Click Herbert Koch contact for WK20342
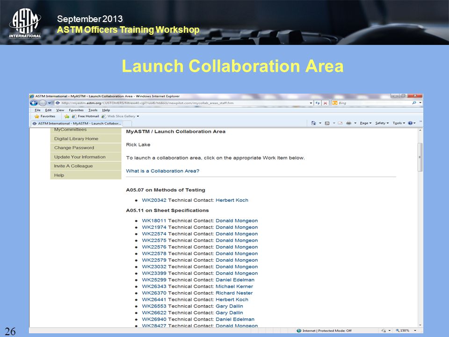This screenshot has width=449, height=337. coord(232,200)
